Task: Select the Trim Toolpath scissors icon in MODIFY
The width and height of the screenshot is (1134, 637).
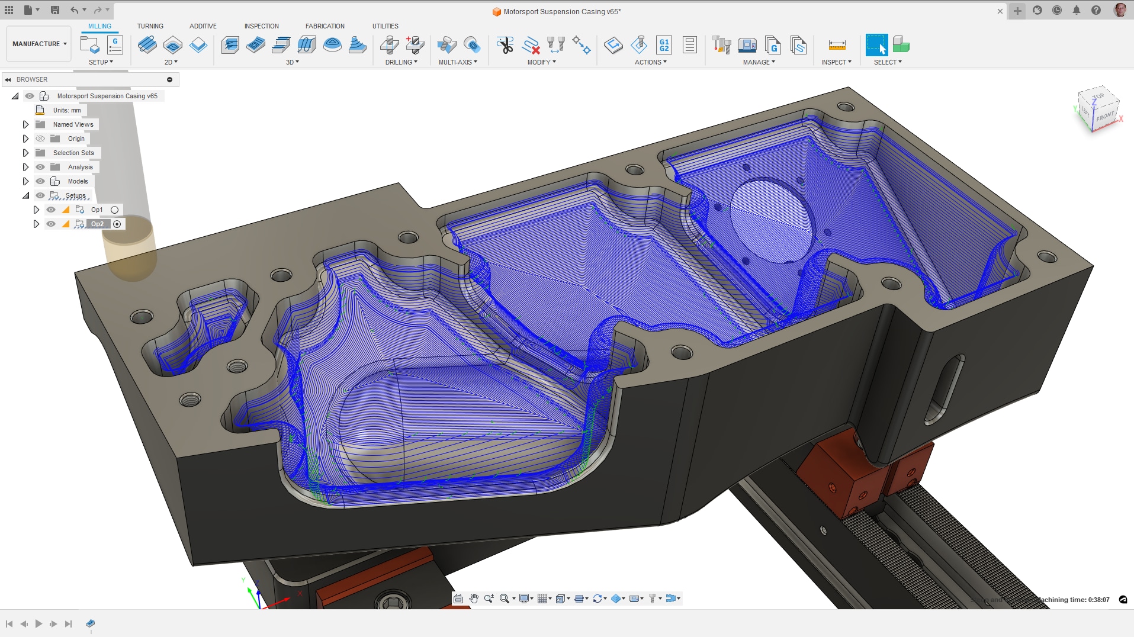Action: click(x=505, y=46)
